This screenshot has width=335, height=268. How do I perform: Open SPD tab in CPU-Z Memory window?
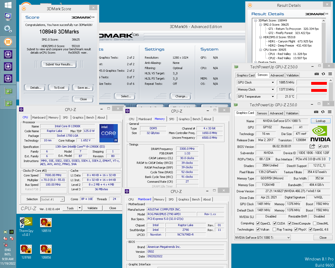[171, 119]
